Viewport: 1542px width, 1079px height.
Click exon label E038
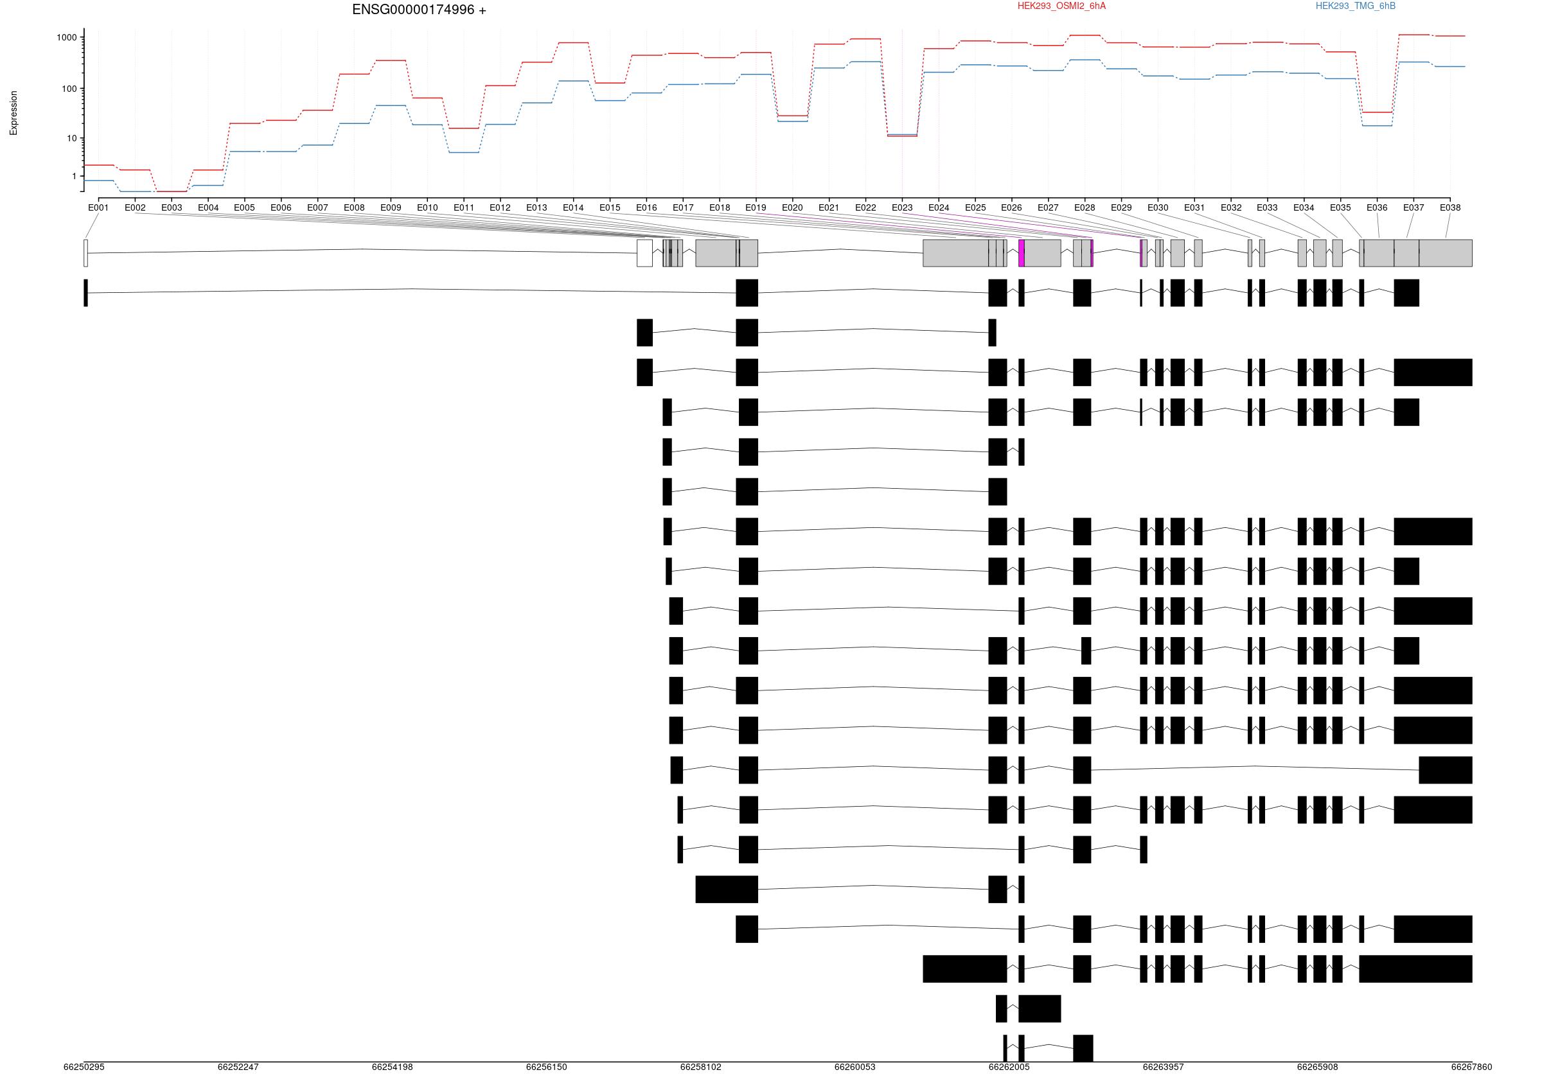1450,207
